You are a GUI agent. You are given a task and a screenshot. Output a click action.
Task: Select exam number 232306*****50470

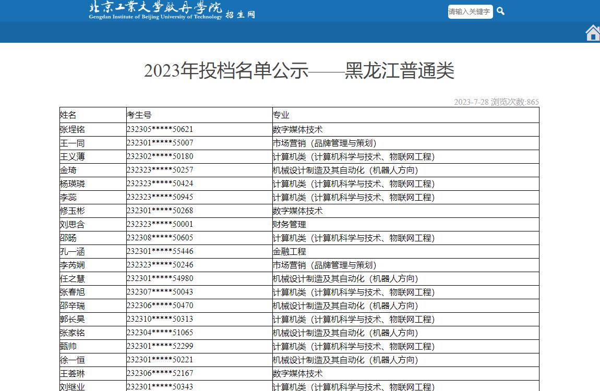click(160, 306)
